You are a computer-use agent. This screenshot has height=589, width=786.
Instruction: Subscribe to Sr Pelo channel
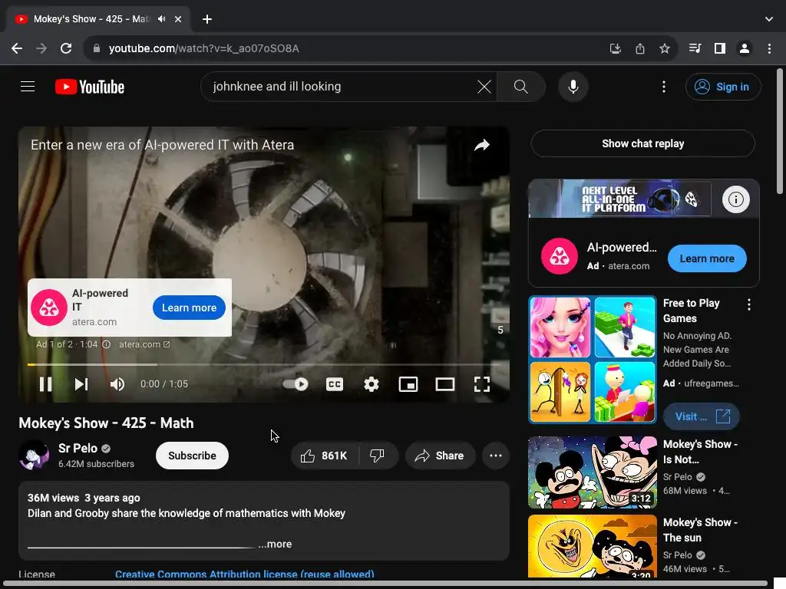tap(192, 456)
